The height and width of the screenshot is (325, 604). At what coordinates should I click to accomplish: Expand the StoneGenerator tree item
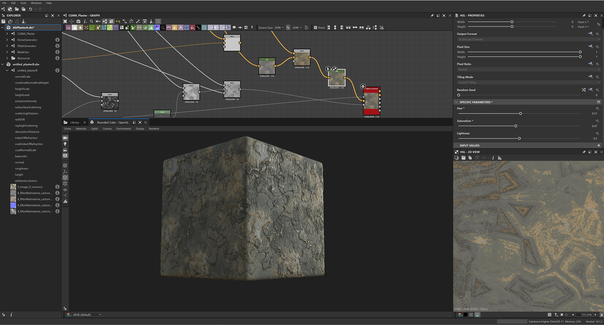tap(7, 40)
